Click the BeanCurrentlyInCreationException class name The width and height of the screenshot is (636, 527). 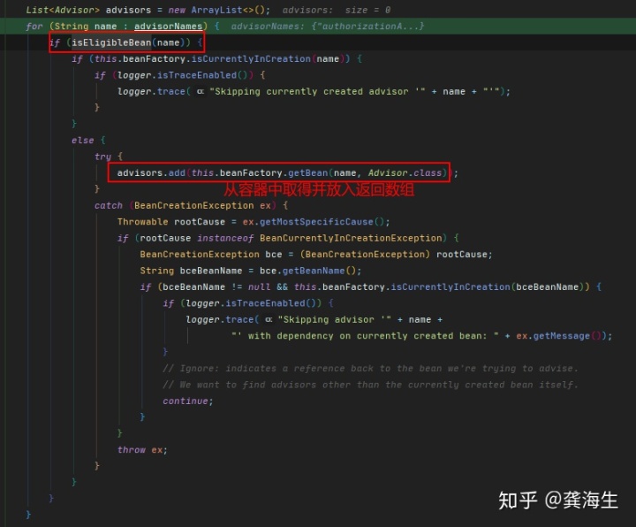coord(351,238)
